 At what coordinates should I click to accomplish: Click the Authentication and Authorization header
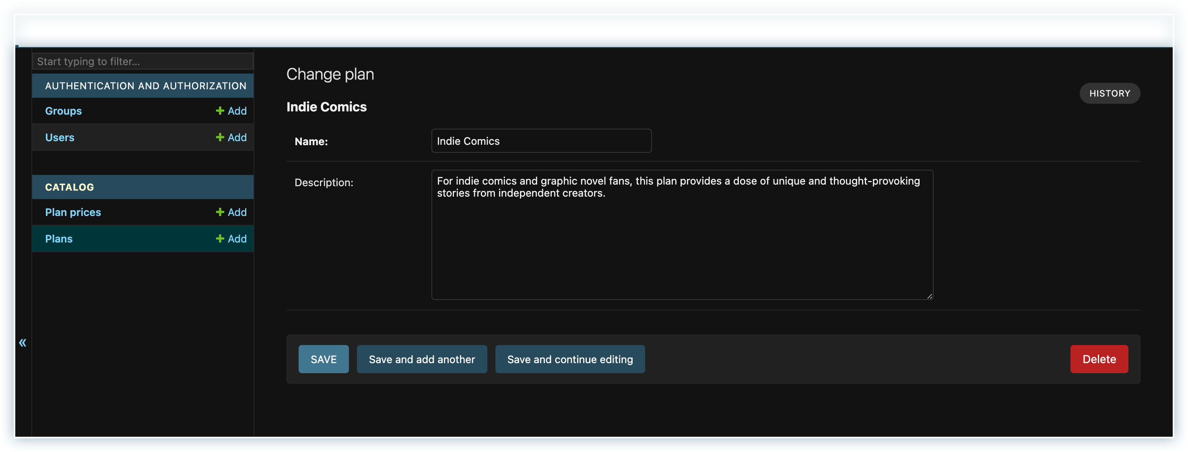(145, 86)
